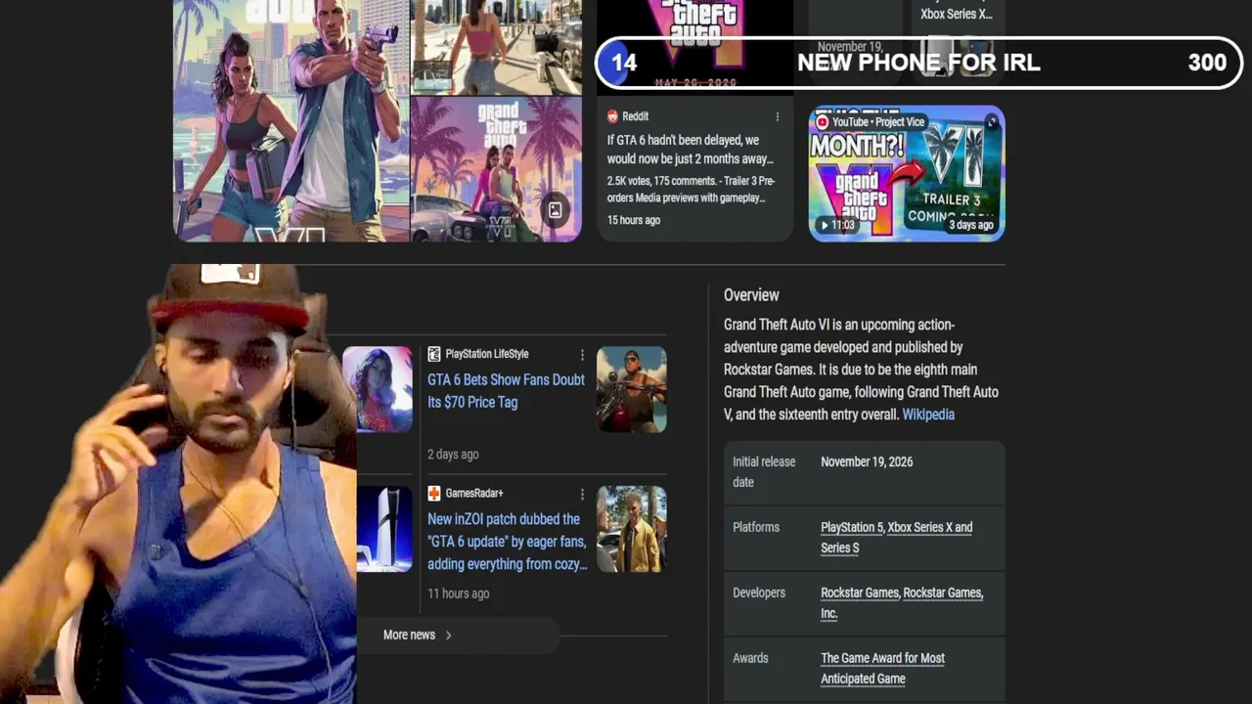Open The Game Award for Most Anticipated Game

pyautogui.click(x=882, y=669)
